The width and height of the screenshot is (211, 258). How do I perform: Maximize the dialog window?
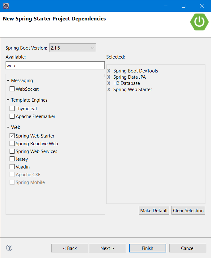(x=184, y=6)
